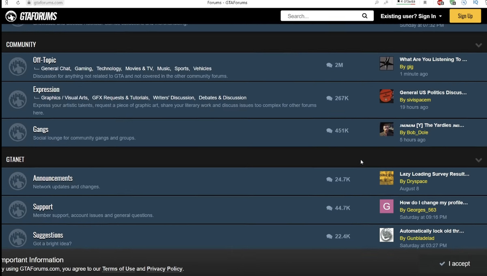
Task: Open the Expression forum
Action: (x=46, y=90)
